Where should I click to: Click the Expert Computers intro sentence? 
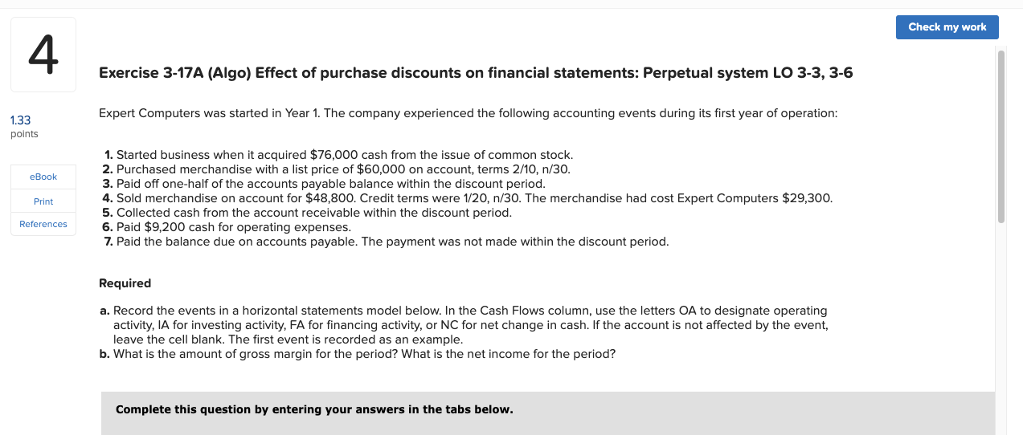468,113
